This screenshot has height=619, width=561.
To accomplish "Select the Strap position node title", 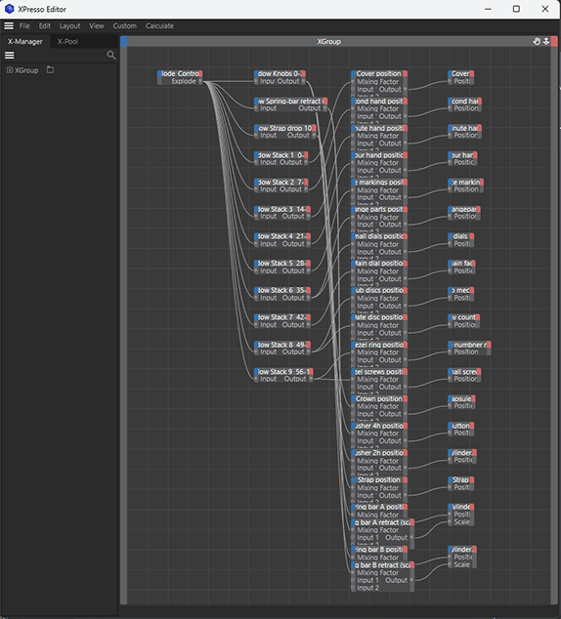I will [x=379, y=480].
